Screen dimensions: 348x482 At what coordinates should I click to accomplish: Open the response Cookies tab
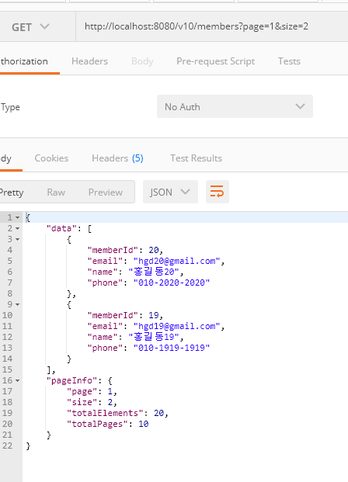(51, 158)
